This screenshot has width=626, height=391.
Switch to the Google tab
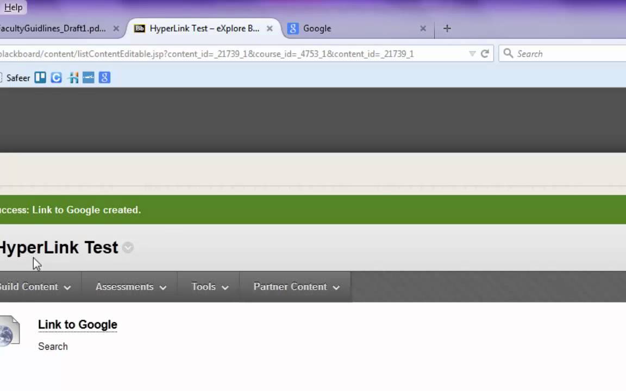tap(317, 28)
